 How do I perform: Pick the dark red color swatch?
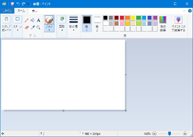116,18
